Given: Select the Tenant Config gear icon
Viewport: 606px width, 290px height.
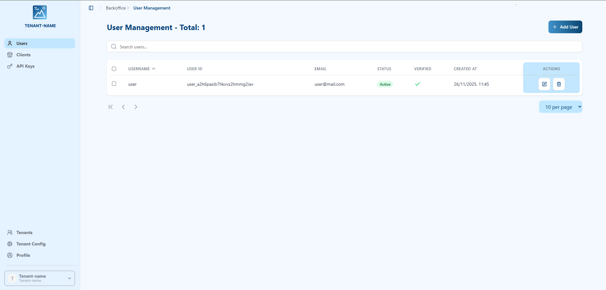Looking at the screenshot, I should click(x=10, y=244).
